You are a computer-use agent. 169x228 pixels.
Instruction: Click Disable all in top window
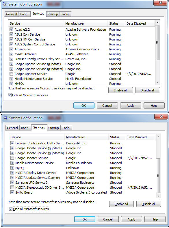click(x=148, y=90)
